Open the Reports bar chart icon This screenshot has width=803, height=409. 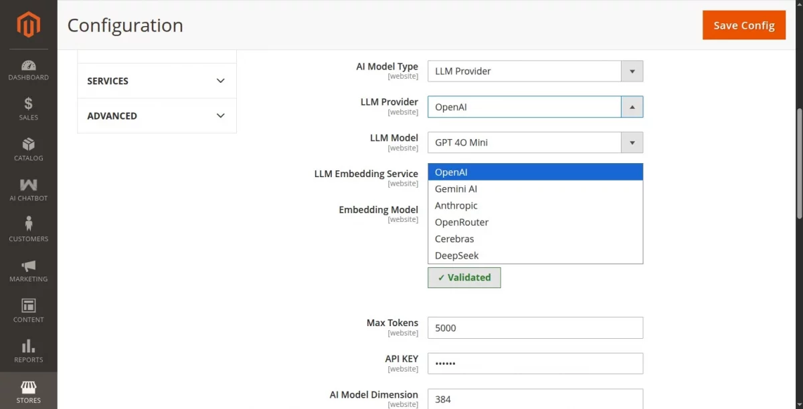click(28, 346)
